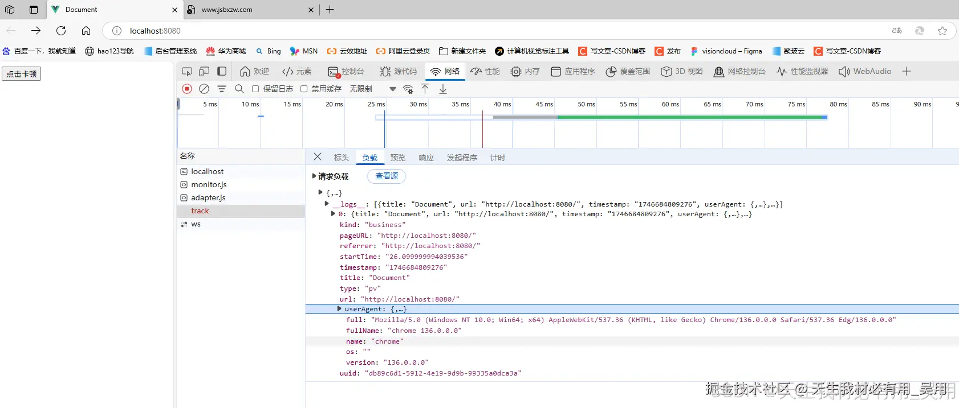This screenshot has height=408, width=959.
Task: Enable 保留日志 checkbox
Action: point(255,89)
